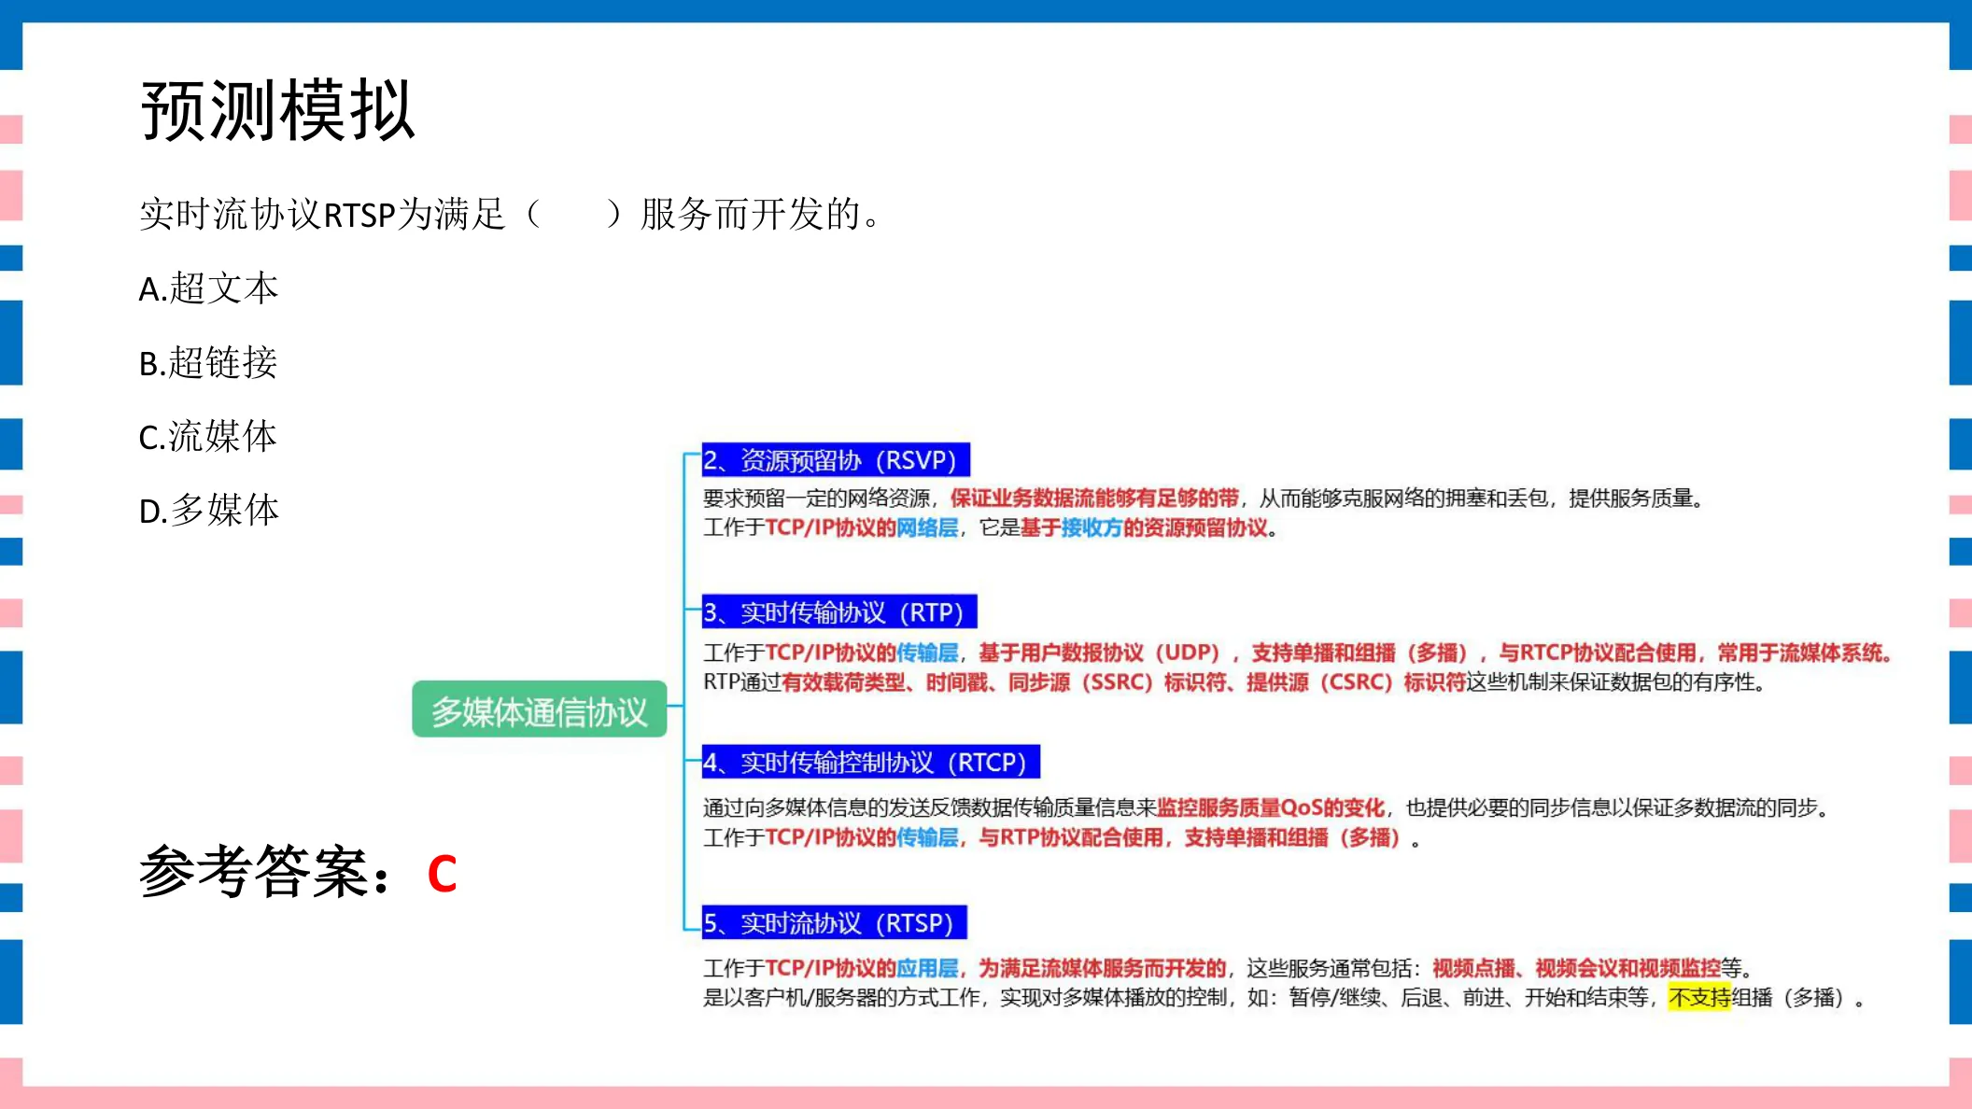The image size is (1972, 1109).
Task: Click the RSVP line about 网络层
Action: point(991,528)
